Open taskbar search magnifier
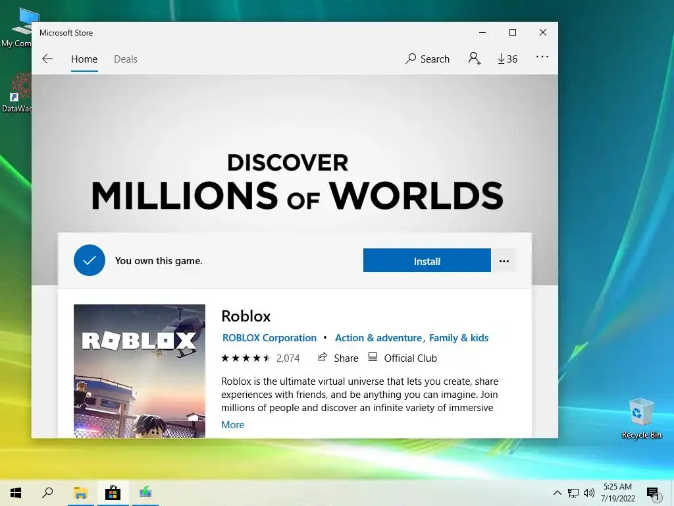Screen dimensions: 674x506 click(x=47, y=493)
